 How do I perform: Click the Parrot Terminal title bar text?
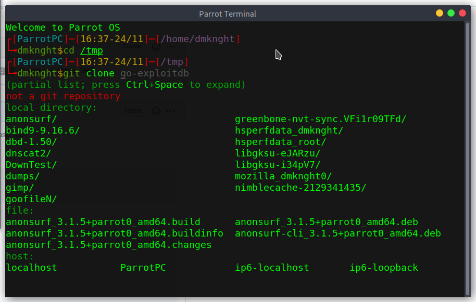(x=228, y=14)
